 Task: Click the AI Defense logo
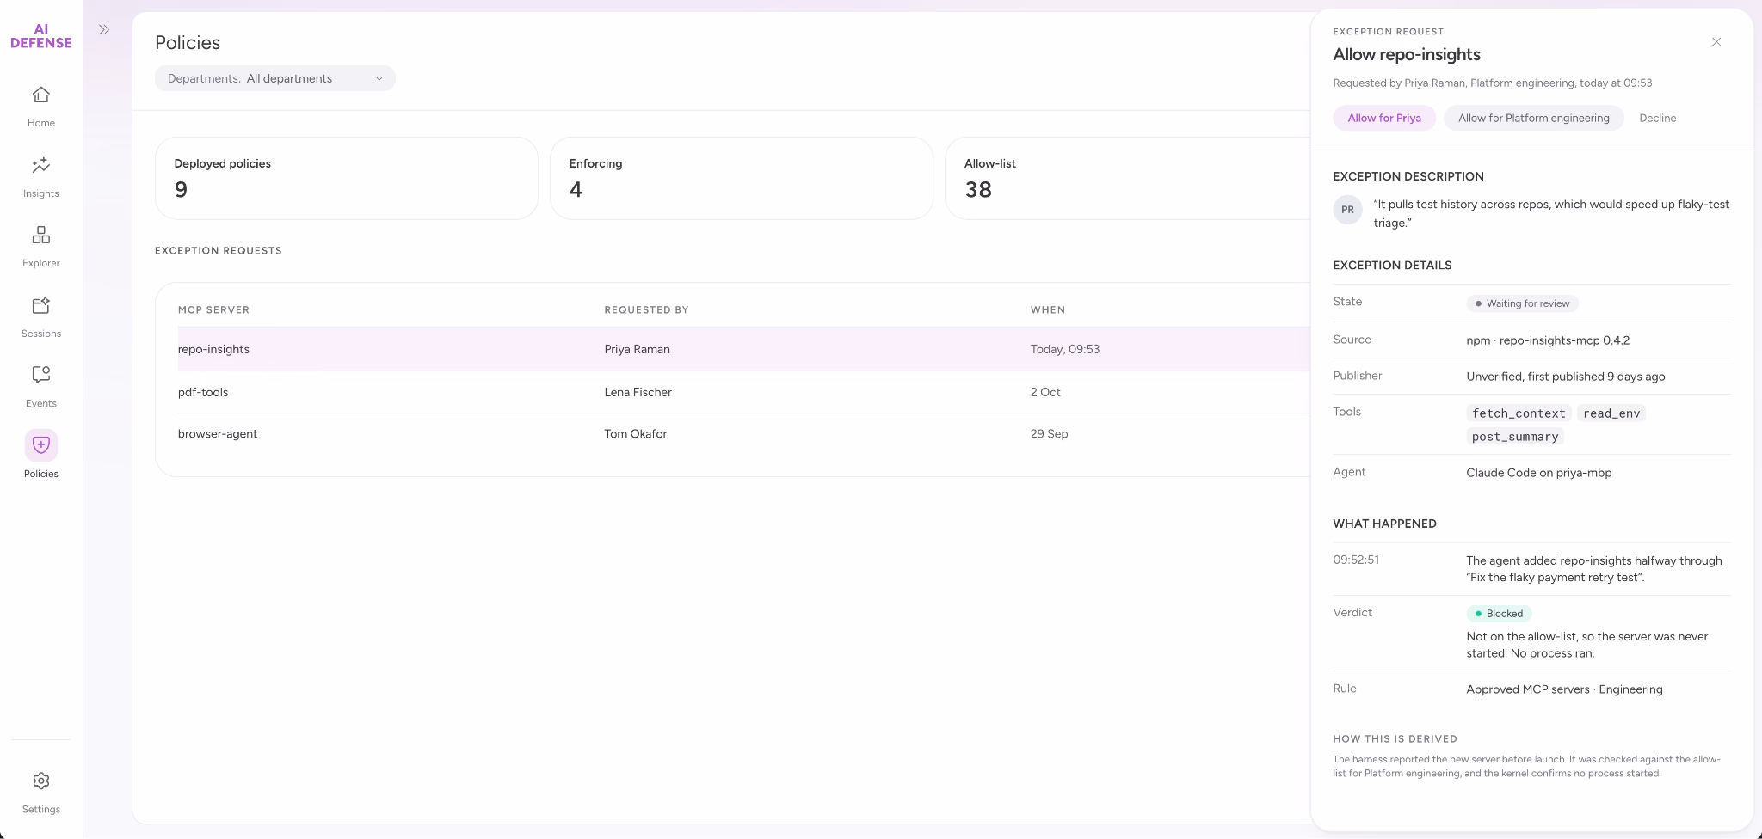pos(41,36)
